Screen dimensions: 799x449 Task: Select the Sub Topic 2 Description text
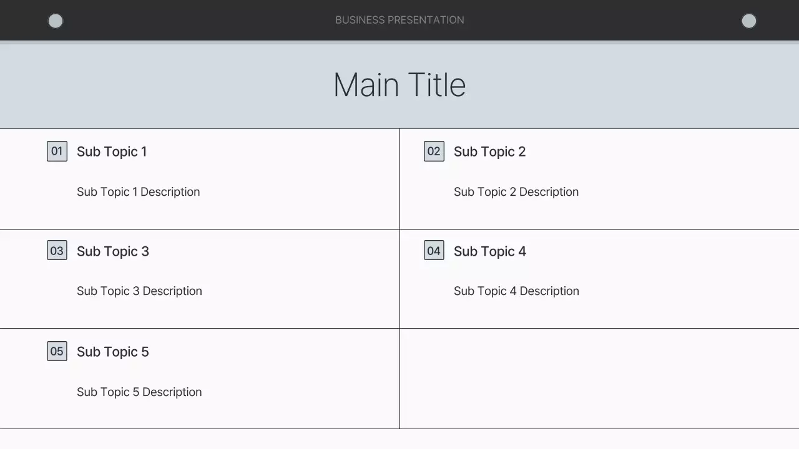516,192
